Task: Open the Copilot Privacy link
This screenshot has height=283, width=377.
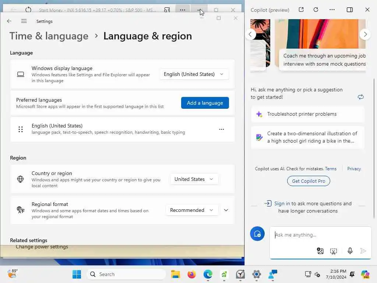Action: click(x=354, y=169)
